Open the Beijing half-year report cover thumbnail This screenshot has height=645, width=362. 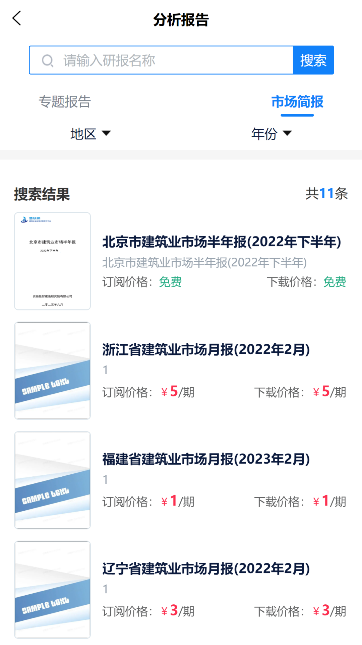(x=52, y=261)
